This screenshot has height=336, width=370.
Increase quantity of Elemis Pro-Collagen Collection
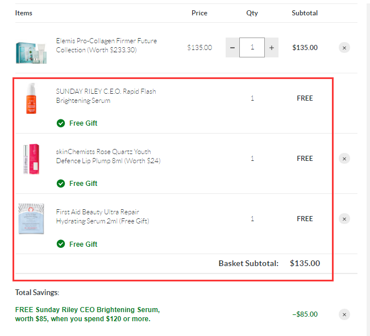(x=272, y=47)
